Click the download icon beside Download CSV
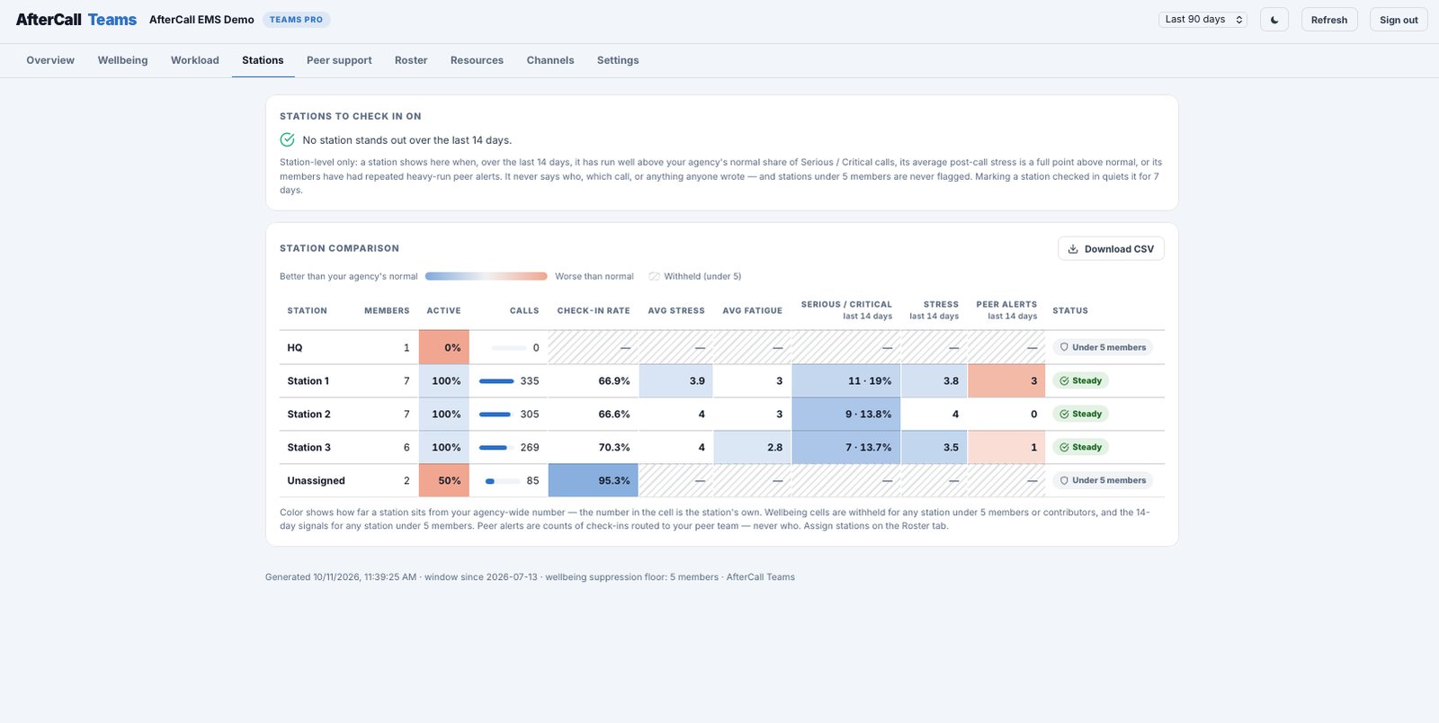 1073,249
